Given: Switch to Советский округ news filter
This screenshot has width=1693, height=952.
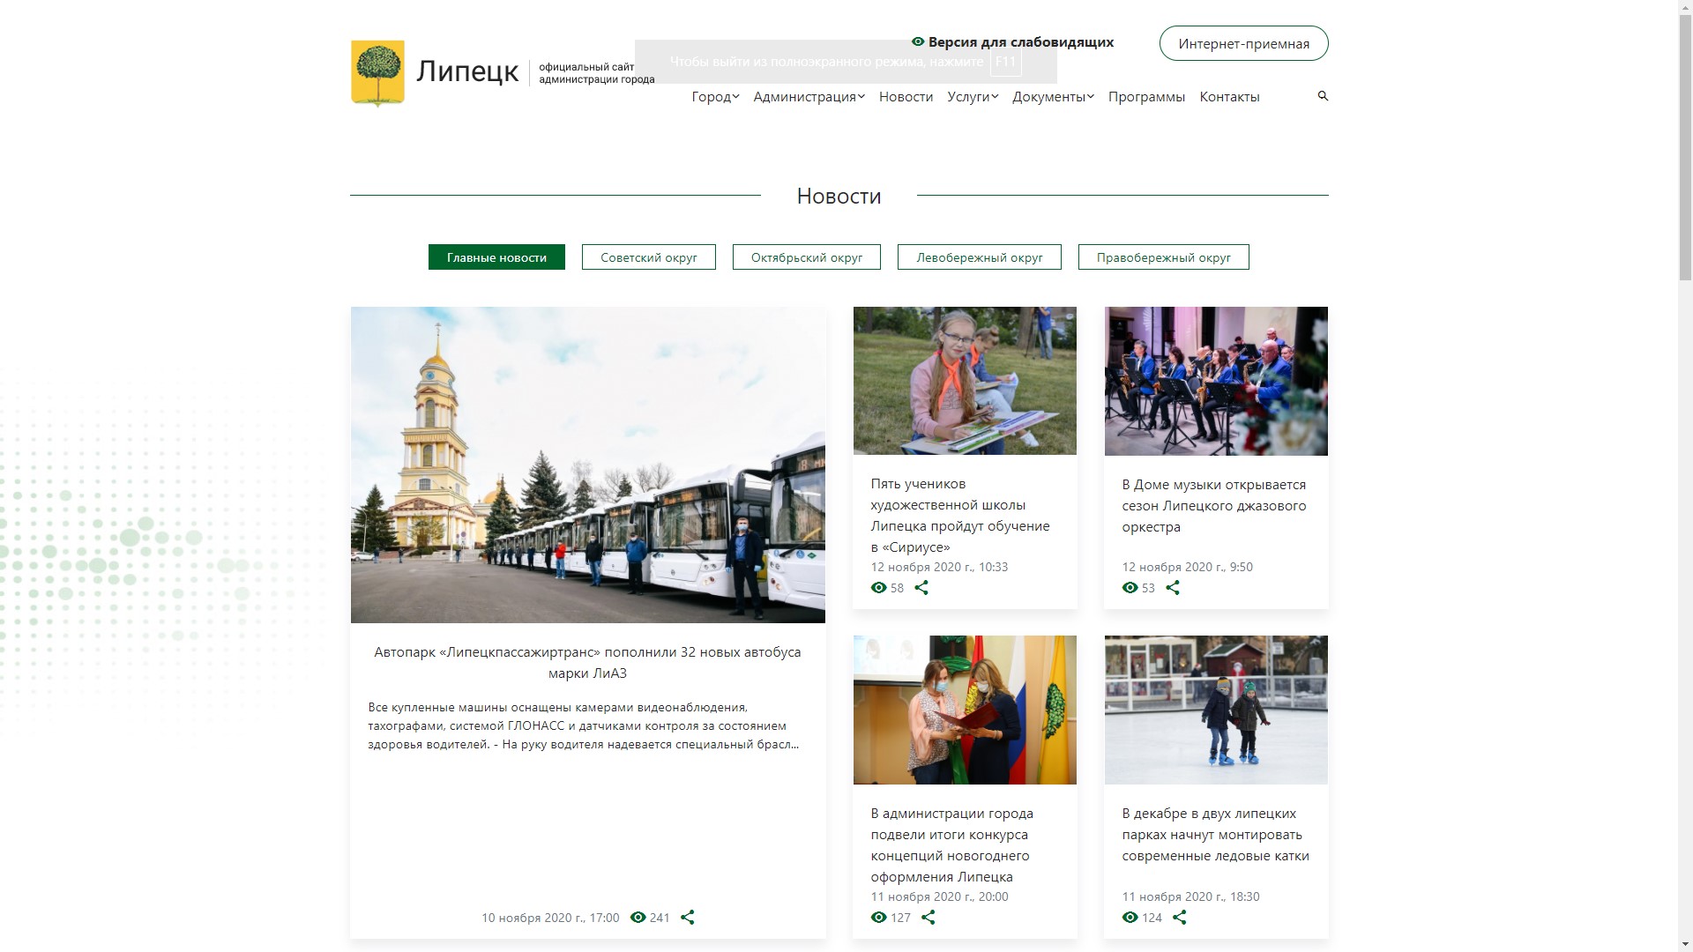Looking at the screenshot, I should pos(648,257).
